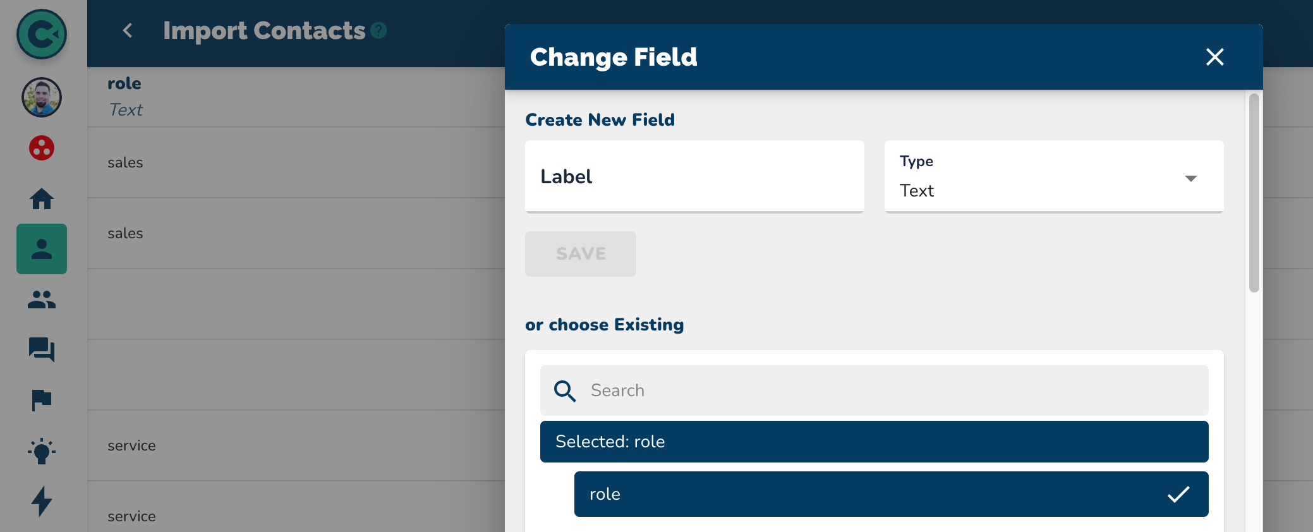1313x532 pixels.
Task: Click the help question mark icon
Action: [378, 30]
